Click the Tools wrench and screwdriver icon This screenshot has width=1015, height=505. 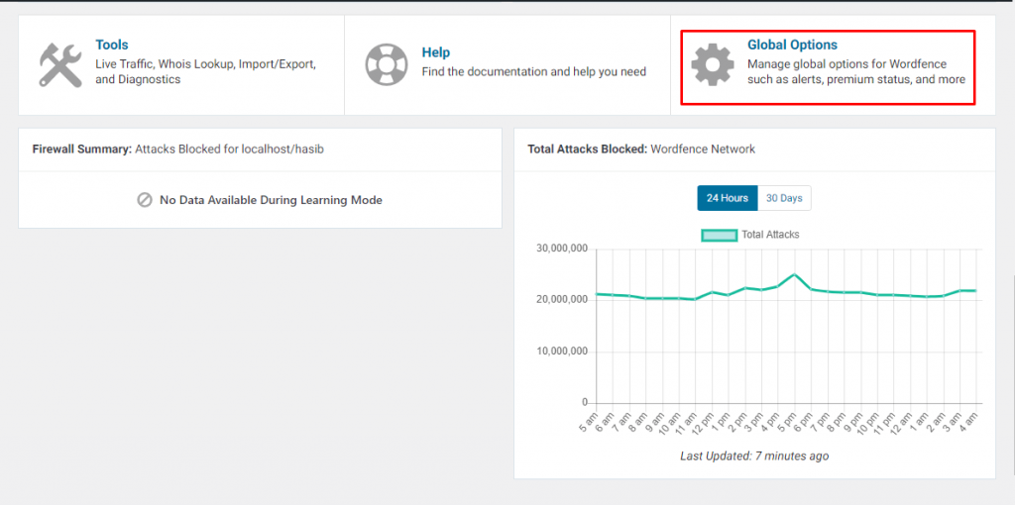tap(60, 64)
